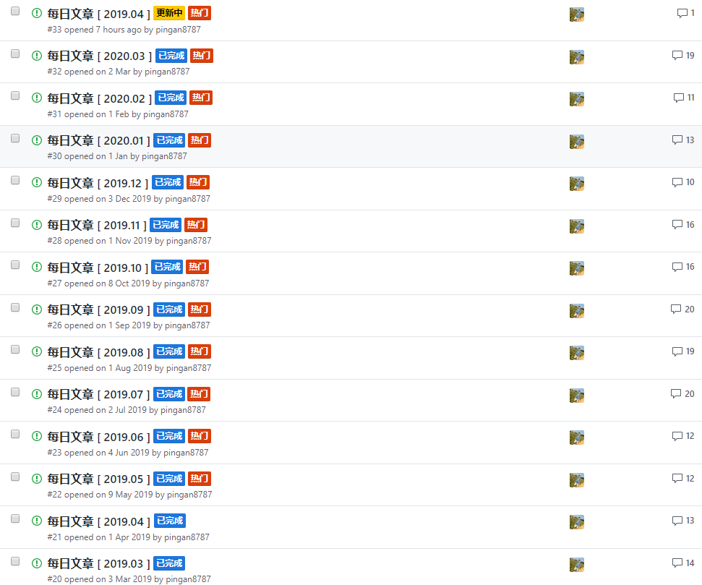The image size is (702, 585).
Task: Check the box beside 每日文章 [ 2019.06 ]
Action: [x=15, y=434]
